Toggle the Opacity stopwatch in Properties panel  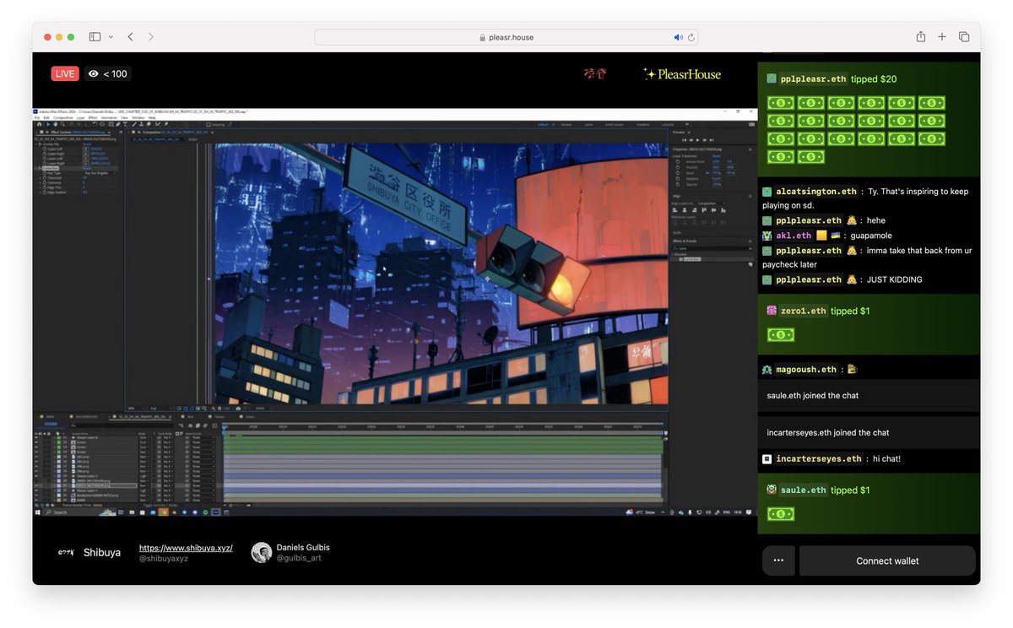[678, 184]
